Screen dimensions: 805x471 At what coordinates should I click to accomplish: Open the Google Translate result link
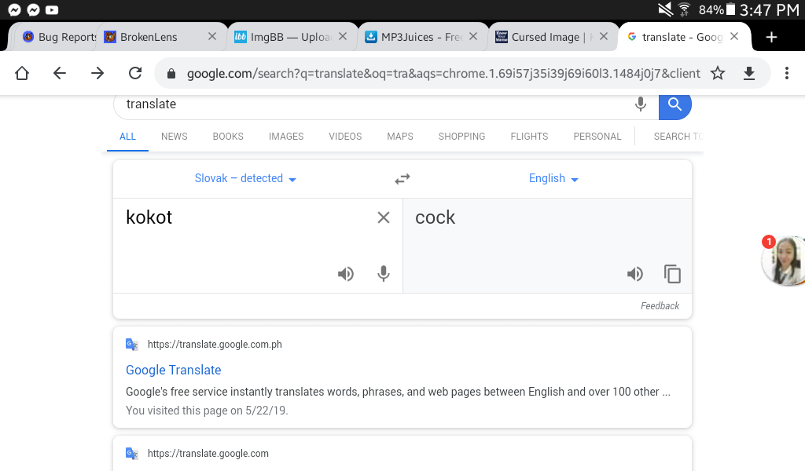[x=174, y=370]
